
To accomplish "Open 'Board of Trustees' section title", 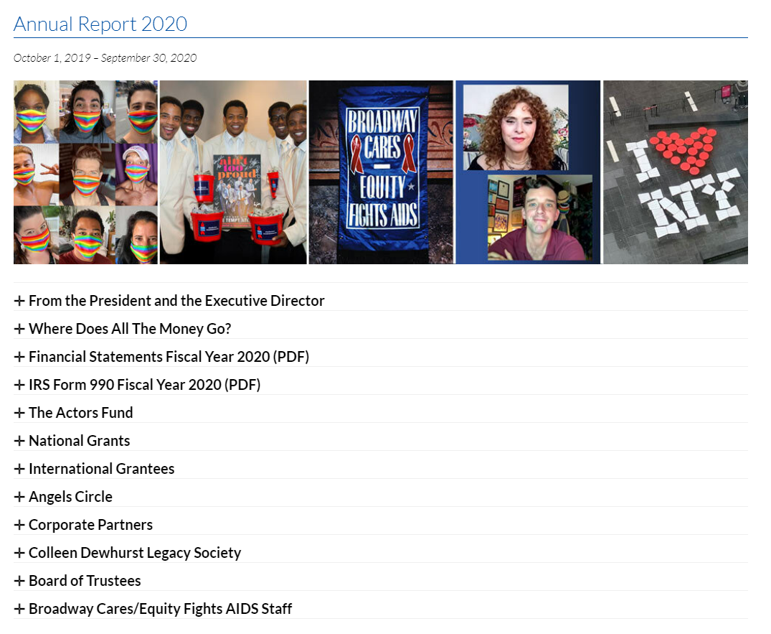I will click(85, 582).
